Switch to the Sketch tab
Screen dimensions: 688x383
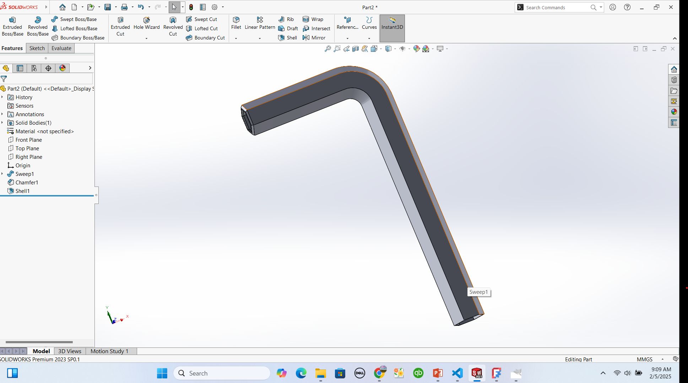[x=37, y=48]
